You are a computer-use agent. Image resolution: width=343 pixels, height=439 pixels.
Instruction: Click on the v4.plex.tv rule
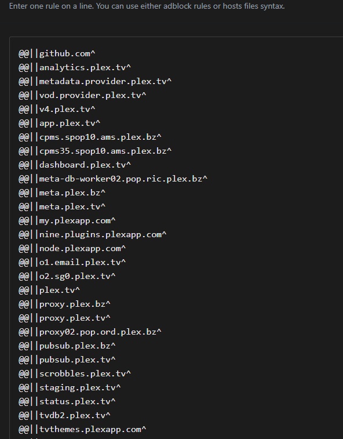click(57, 109)
